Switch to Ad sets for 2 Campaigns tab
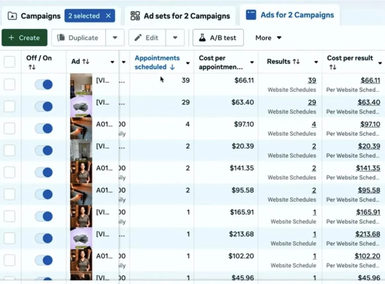385x284 pixels. pyautogui.click(x=180, y=16)
